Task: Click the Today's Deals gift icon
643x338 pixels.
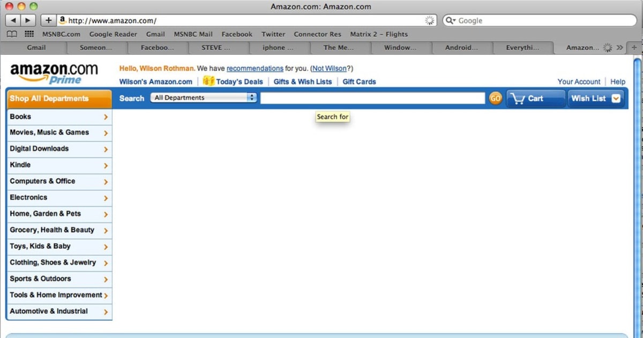Action: [x=208, y=81]
